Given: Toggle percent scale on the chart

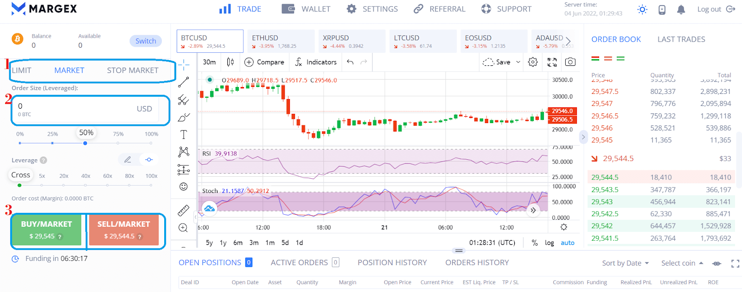Looking at the screenshot, I should [x=535, y=242].
